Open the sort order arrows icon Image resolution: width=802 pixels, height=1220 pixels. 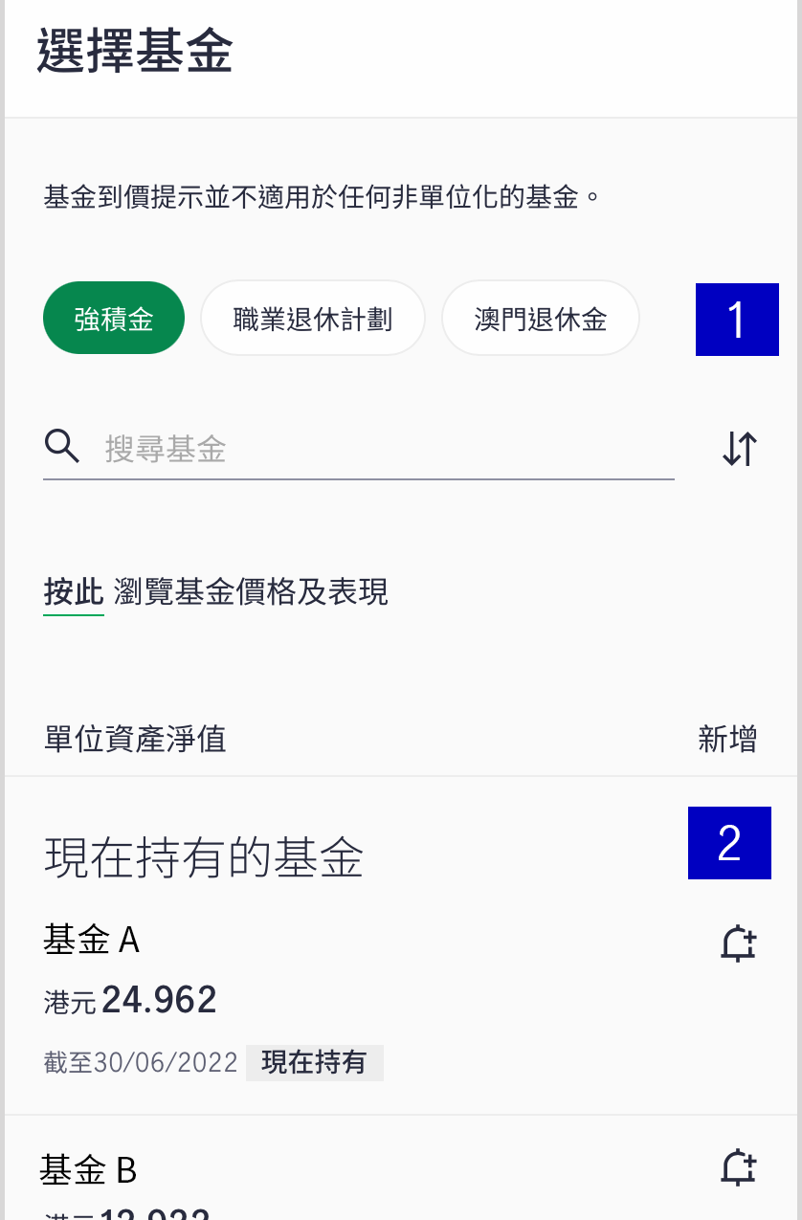pos(740,448)
